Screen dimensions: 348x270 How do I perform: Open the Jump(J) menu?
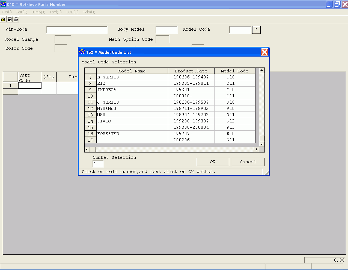(x=38, y=12)
